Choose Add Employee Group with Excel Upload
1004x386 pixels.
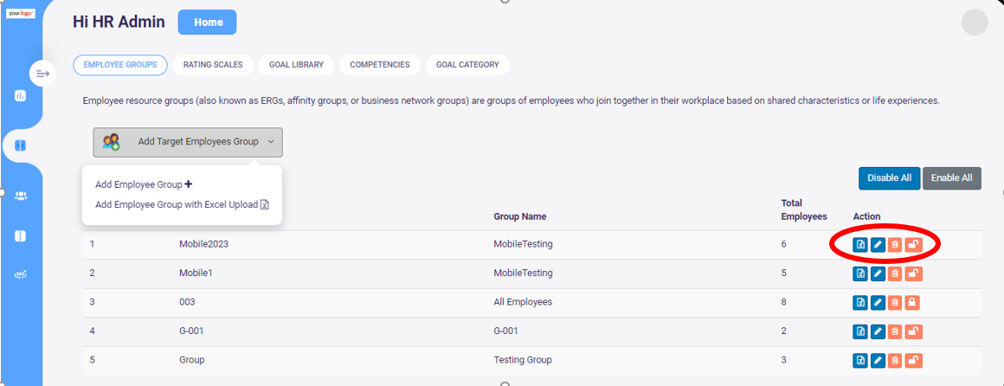183,205
